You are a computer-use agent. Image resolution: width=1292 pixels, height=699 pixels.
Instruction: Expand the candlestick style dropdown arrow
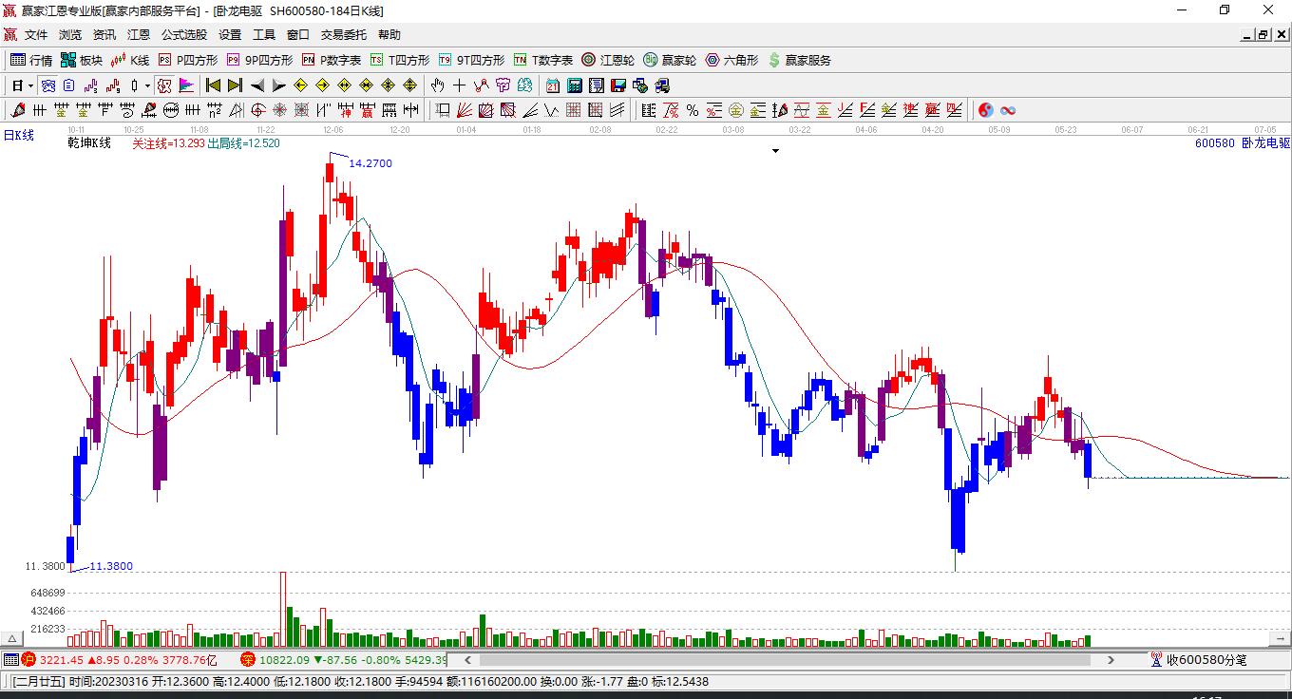[x=147, y=85]
